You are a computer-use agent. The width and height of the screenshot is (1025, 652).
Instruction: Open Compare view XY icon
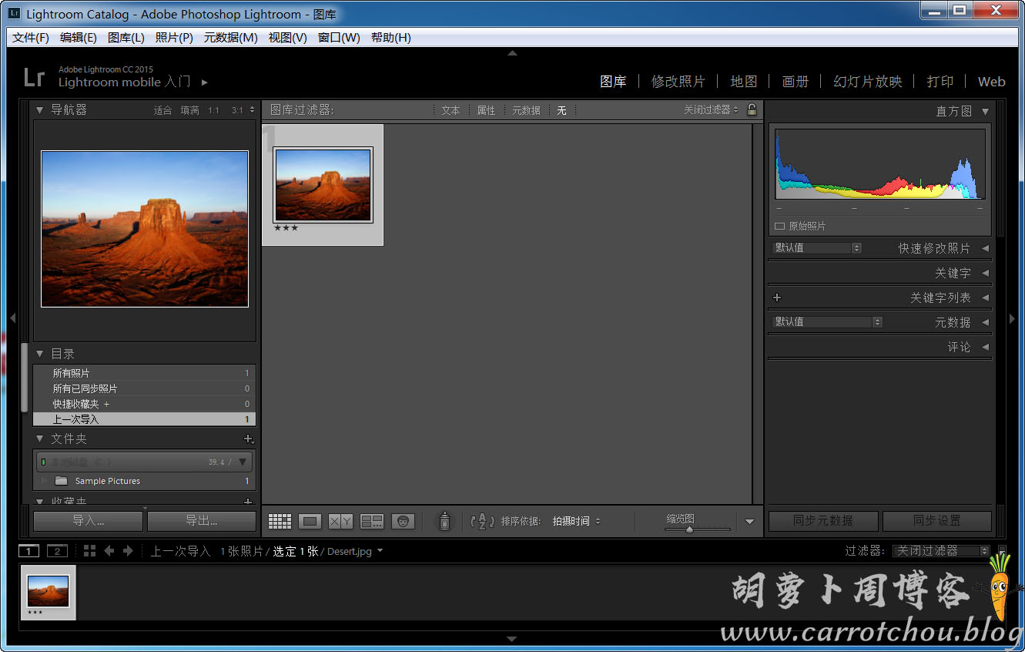(340, 522)
